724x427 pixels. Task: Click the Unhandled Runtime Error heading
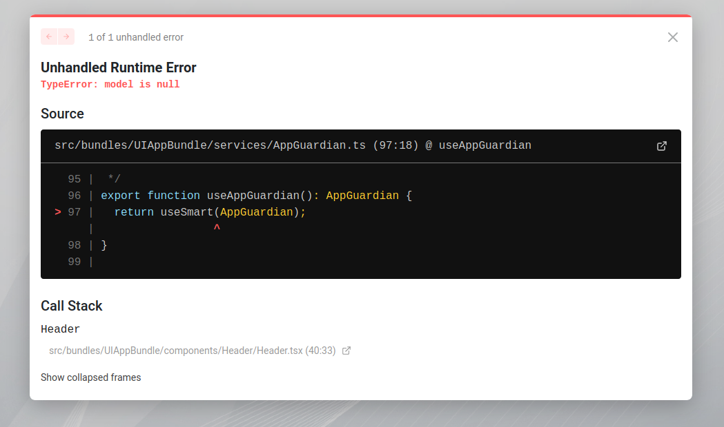click(119, 67)
